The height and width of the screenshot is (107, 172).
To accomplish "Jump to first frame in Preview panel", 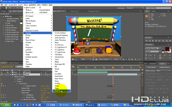I will point(146,41).
